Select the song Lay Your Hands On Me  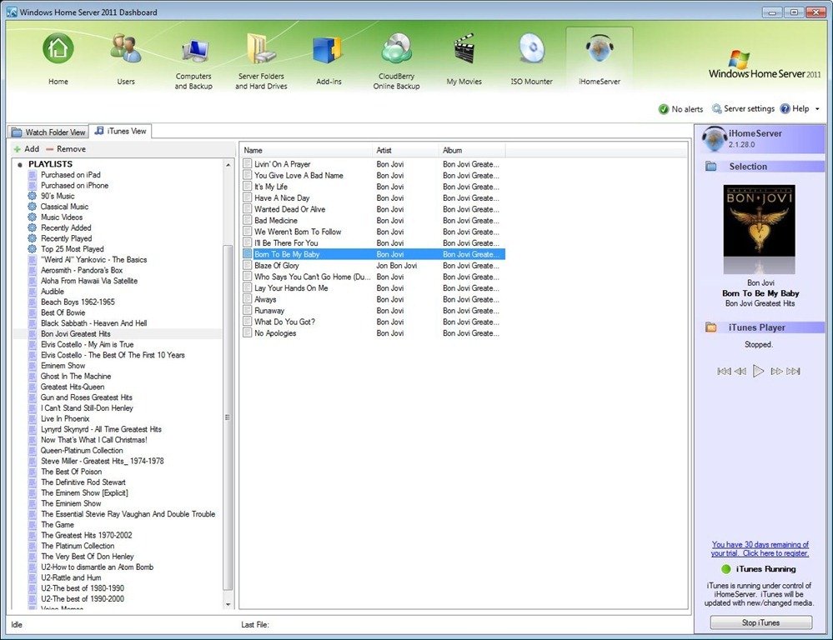[291, 287]
